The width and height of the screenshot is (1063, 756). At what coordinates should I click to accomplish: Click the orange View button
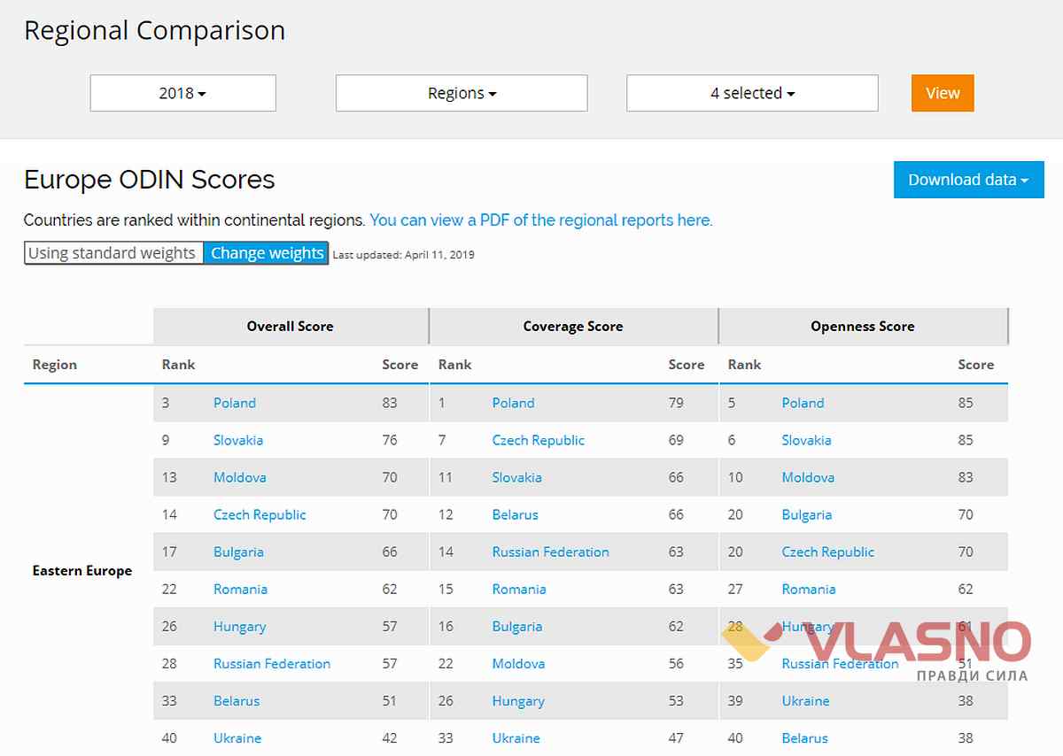point(943,93)
